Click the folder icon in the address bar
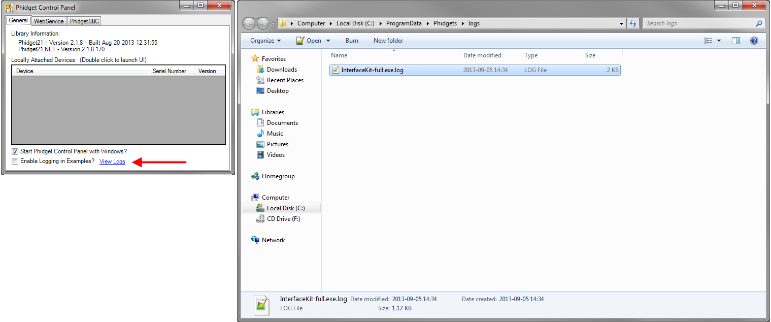Viewport: 771px width, 322px height. click(x=283, y=23)
